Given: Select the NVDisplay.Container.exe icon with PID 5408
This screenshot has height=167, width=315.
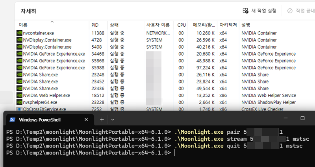Looking at the screenshot, I should [x=19, y=47].
